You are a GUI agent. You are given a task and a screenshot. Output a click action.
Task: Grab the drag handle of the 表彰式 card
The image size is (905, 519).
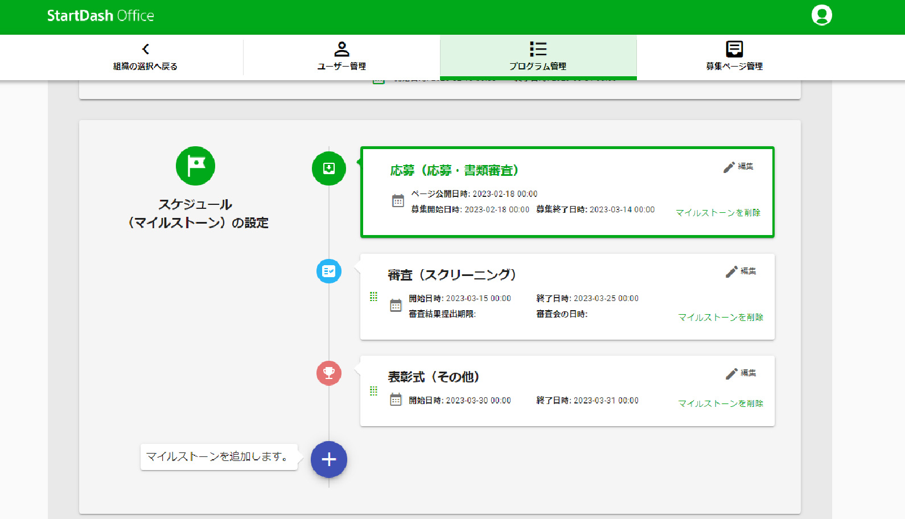373,391
